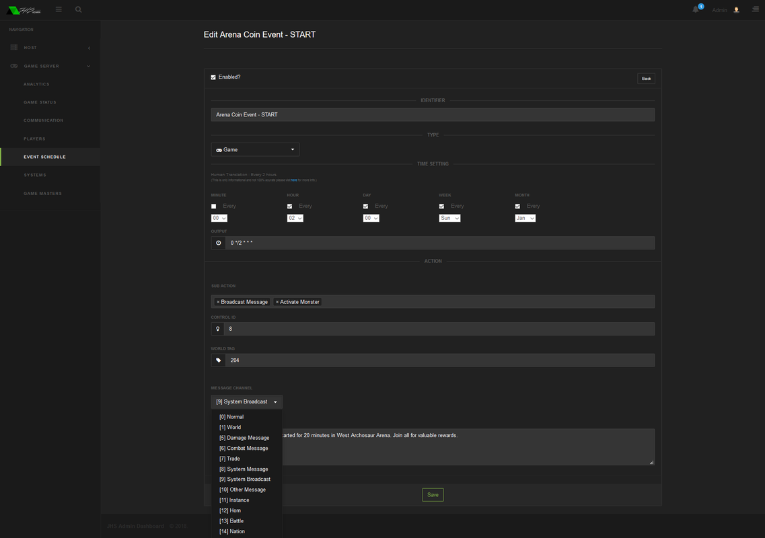765x538 pixels.
Task: Click the Admin username label
Action: click(719, 10)
